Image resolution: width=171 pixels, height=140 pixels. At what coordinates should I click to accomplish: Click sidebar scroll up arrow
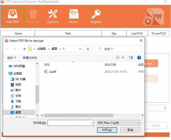tap(37, 64)
